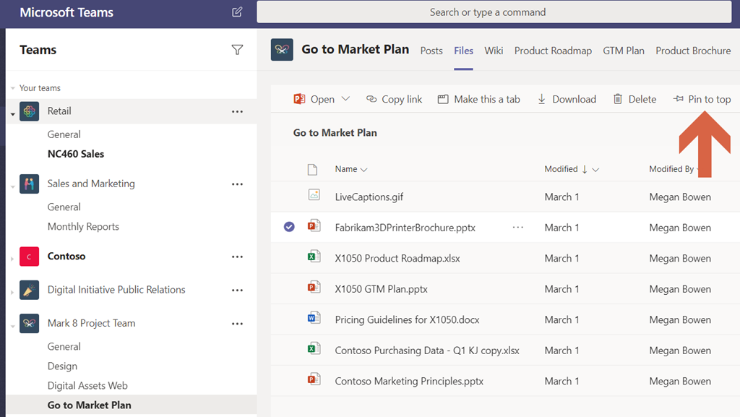Expand the Open button dropdown arrow
740x417 pixels.
pos(346,98)
